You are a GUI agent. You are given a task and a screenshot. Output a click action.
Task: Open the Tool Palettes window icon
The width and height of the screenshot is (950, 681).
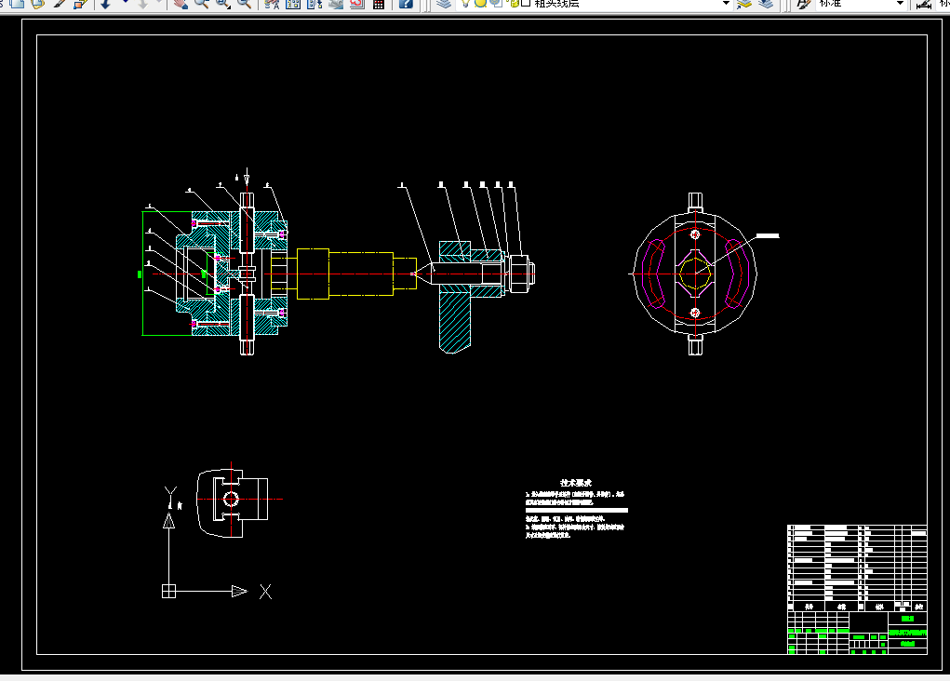314,4
